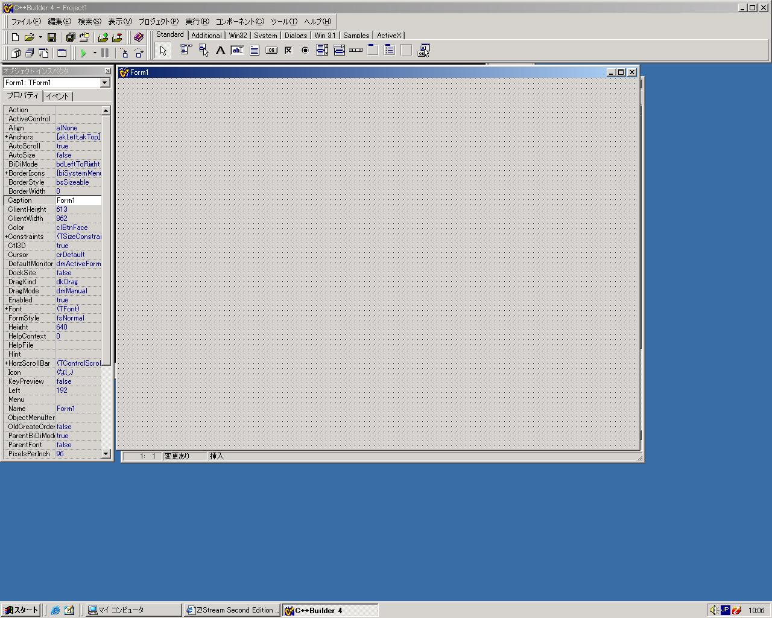
Task: Click the Save All toolbar icon
Action: point(70,37)
